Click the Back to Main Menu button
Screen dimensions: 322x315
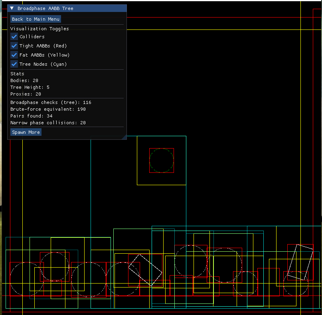(36, 19)
